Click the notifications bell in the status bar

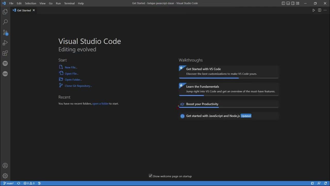325,183
